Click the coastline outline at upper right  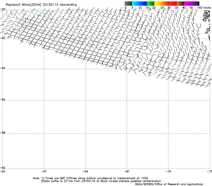[x=207, y=16]
